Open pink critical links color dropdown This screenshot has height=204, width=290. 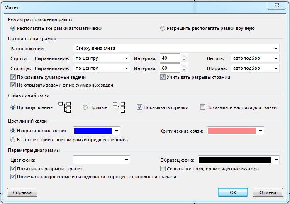coord(236,131)
